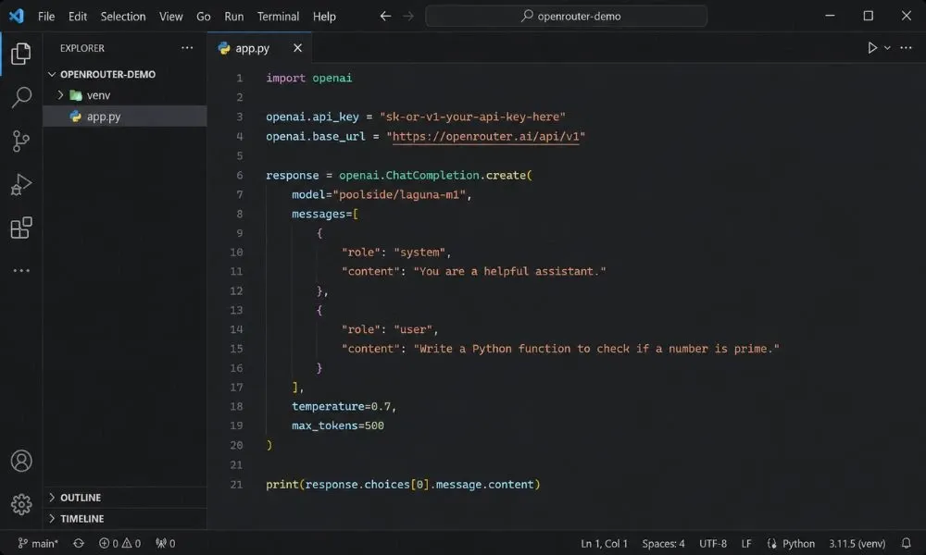Viewport: 926px width, 555px height.
Task: Open the Accounts menu icon
Action: pyautogui.click(x=20, y=462)
